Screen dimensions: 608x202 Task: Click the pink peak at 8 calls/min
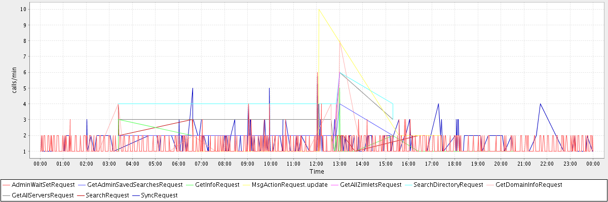339,41
